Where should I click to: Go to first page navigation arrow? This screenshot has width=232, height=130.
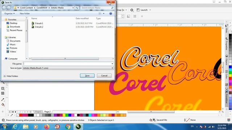pos(13,112)
